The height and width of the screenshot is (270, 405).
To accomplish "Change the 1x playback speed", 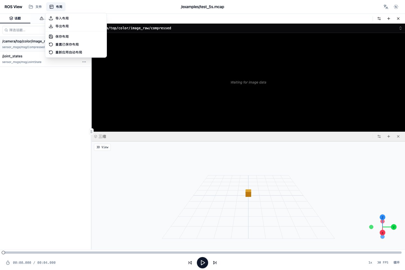I will pos(370,263).
